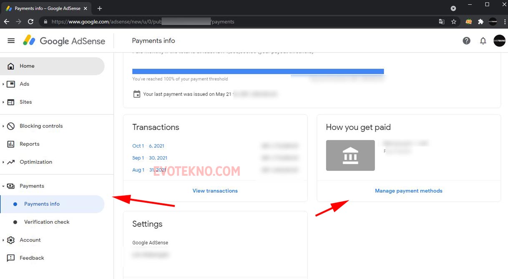Open the hamburger main menu
Screen dimensions: 508x279
point(11,41)
